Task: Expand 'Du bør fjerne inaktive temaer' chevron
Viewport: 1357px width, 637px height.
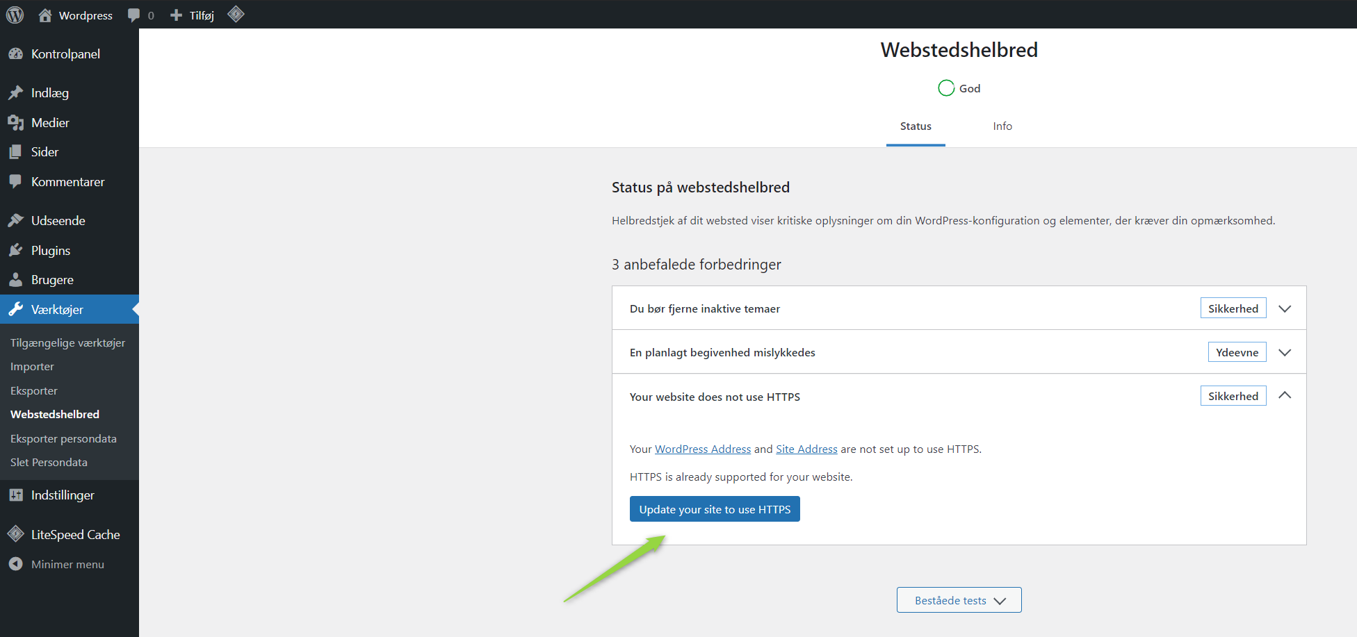Action: coord(1285,308)
